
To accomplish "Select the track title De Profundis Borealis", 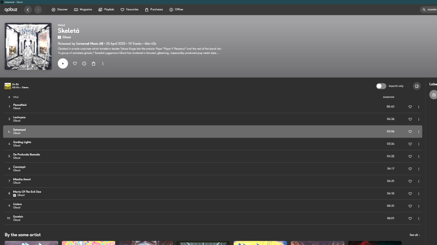I will click(x=26, y=154).
